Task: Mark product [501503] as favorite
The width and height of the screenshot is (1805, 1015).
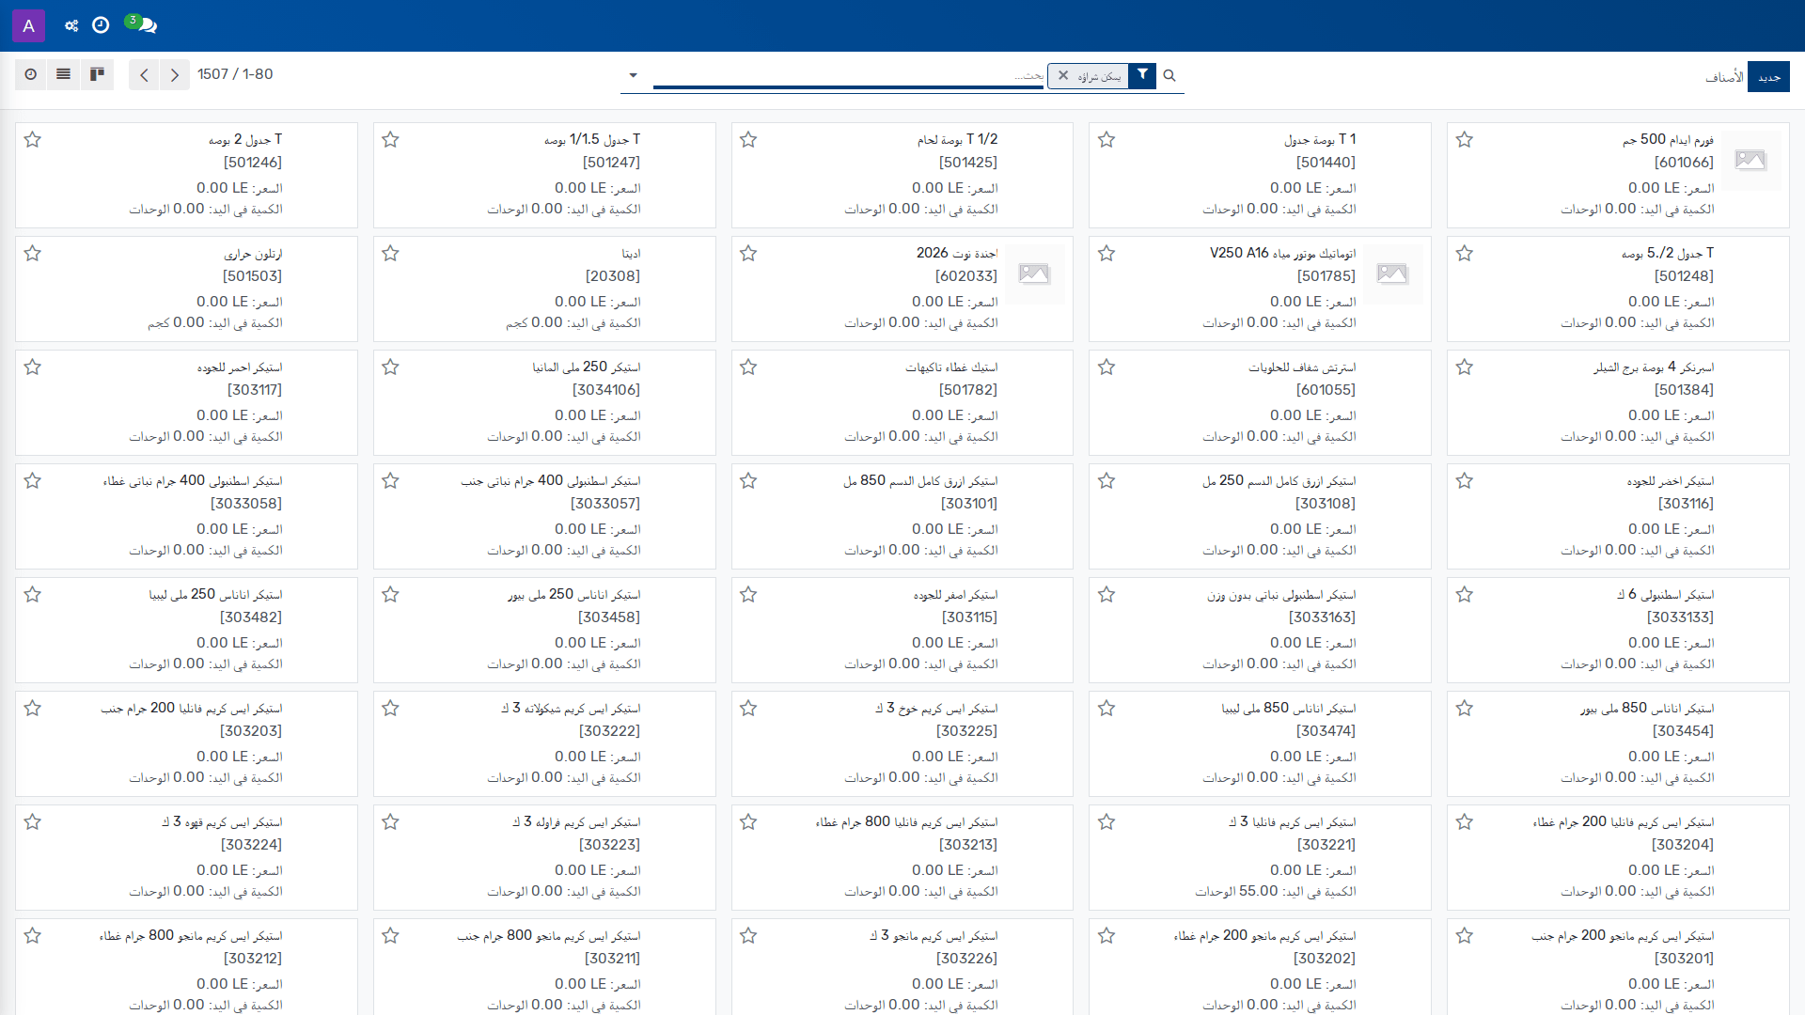Action: tap(33, 254)
